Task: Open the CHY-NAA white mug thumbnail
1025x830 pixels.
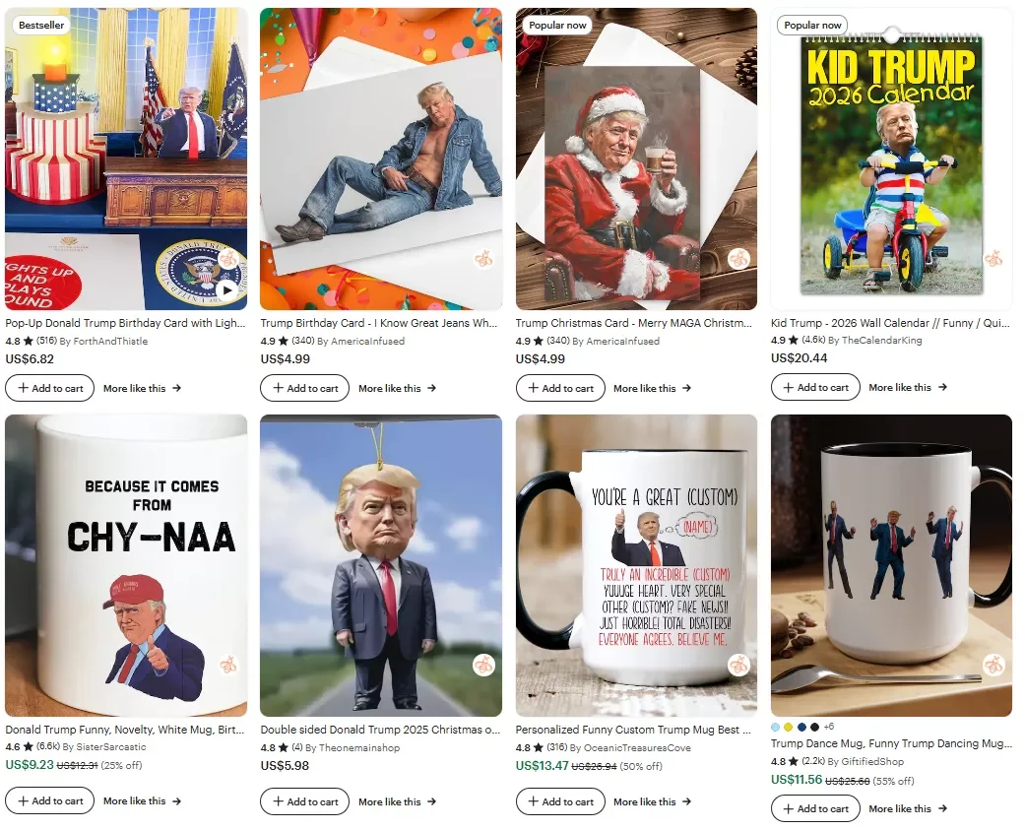Action: tap(126, 565)
